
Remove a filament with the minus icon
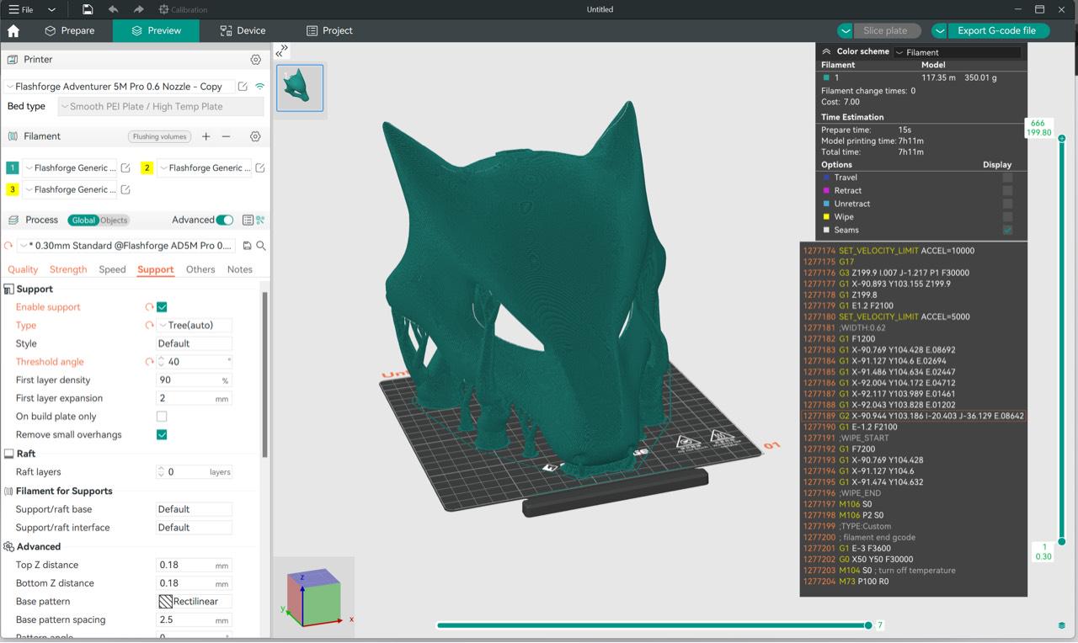click(x=226, y=136)
